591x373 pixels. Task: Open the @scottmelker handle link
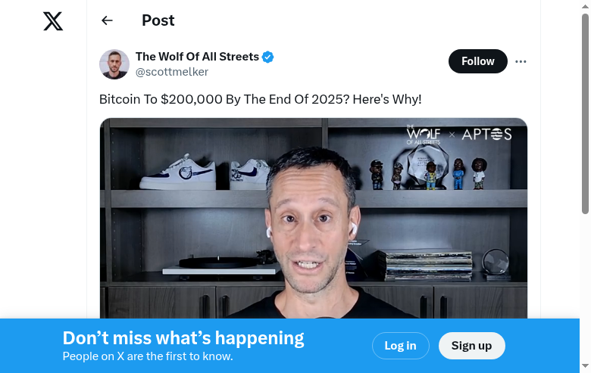point(172,72)
